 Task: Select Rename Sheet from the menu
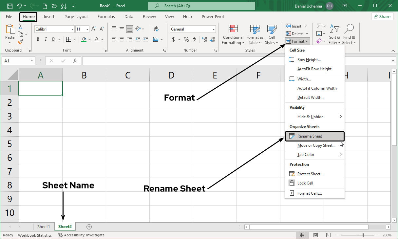pos(309,136)
